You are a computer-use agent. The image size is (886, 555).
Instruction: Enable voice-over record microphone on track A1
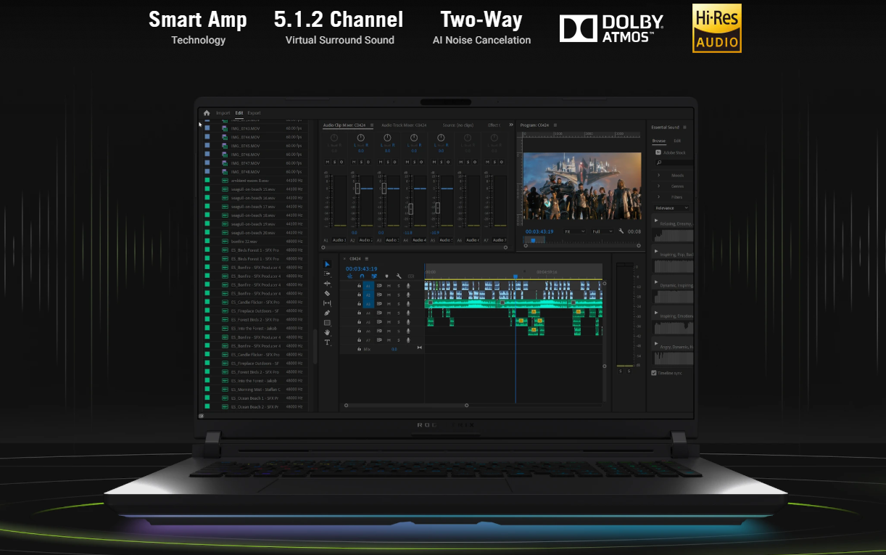tap(408, 286)
